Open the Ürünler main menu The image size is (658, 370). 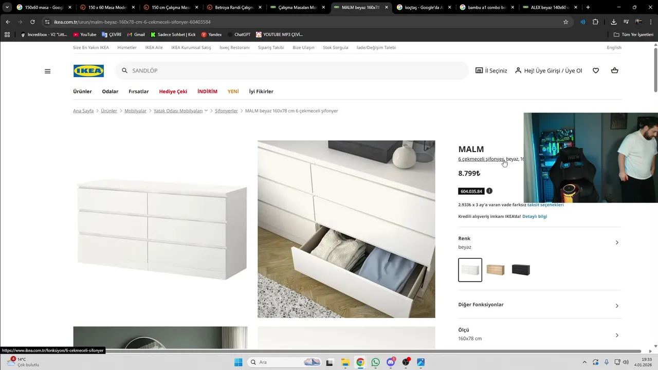tap(82, 91)
